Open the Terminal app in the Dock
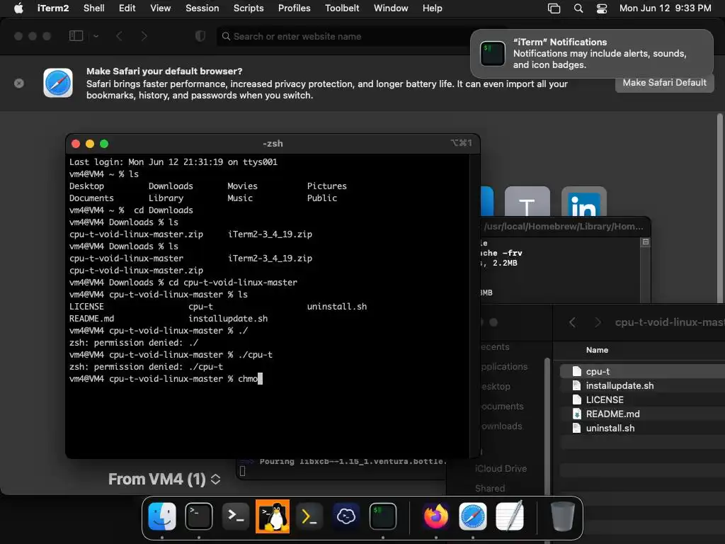Screen dimensions: 725x544 (x=199, y=516)
